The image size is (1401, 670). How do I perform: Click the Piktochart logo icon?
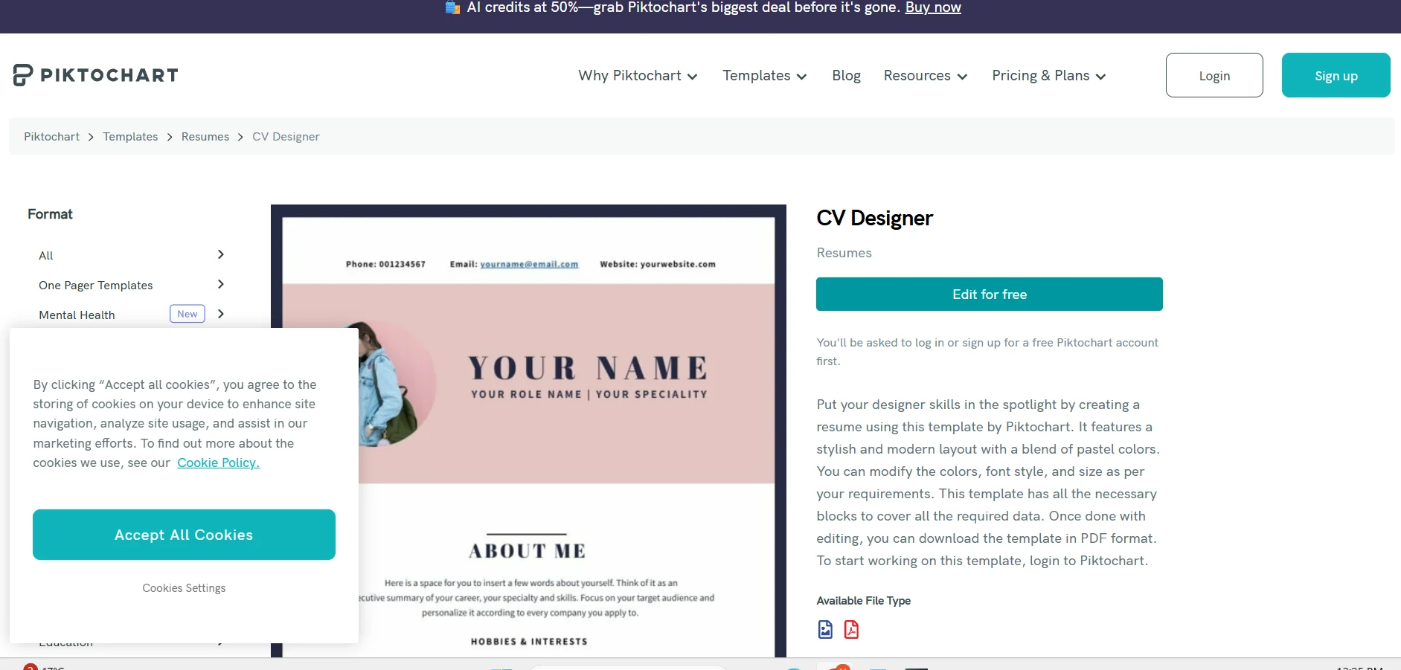[23, 75]
